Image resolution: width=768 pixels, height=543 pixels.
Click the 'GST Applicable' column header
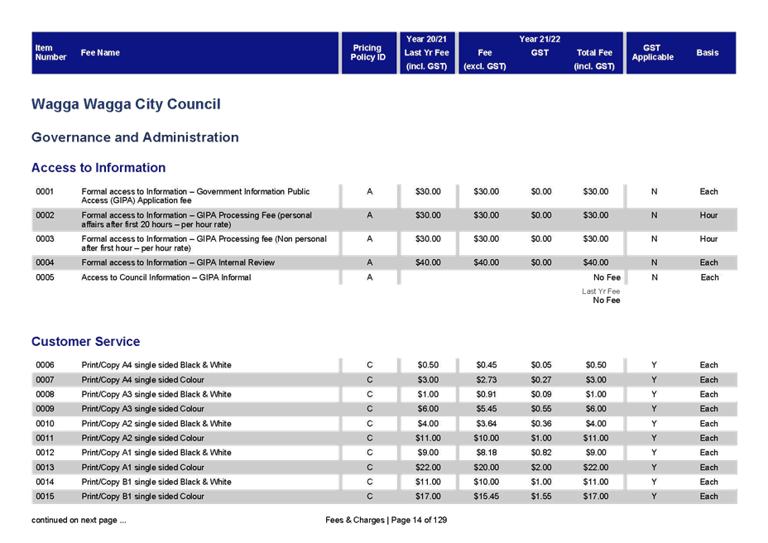point(652,52)
